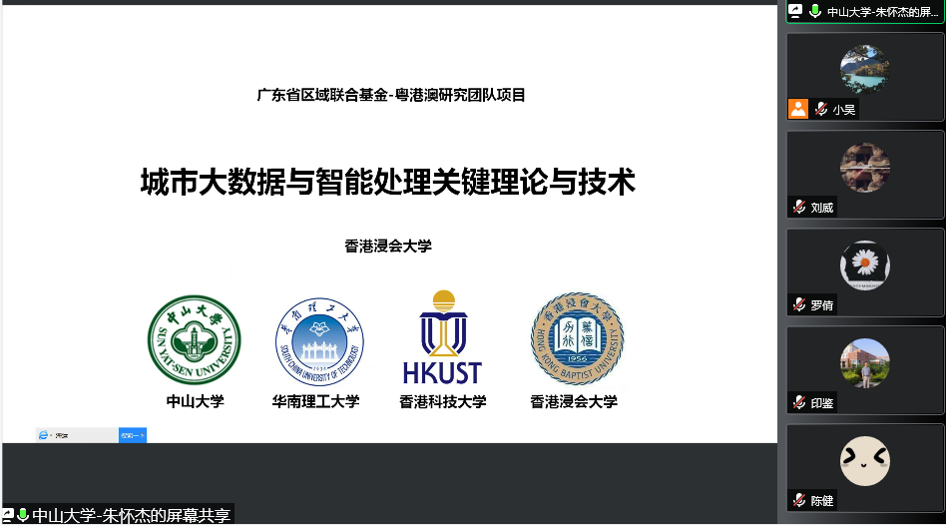Image resolution: width=946 pixels, height=525 pixels.
Task: Click the screen share icon in top-right presenter tile
Action: pos(795,11)
